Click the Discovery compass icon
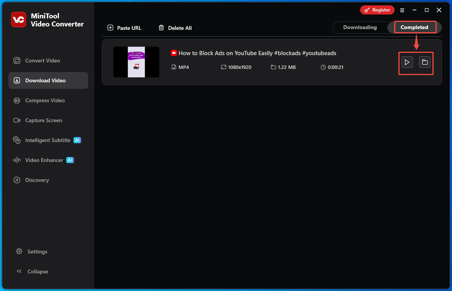 [17, 180]
